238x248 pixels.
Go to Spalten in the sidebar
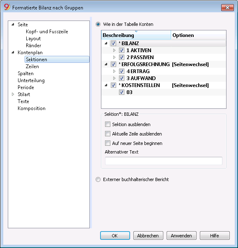pyautogui.click(x=25, y=73)
